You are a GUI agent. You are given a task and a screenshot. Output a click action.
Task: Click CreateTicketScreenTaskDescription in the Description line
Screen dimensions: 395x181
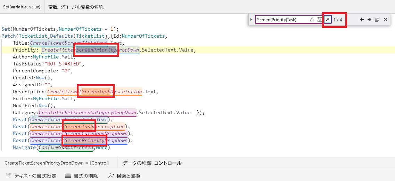click(94, 92)
